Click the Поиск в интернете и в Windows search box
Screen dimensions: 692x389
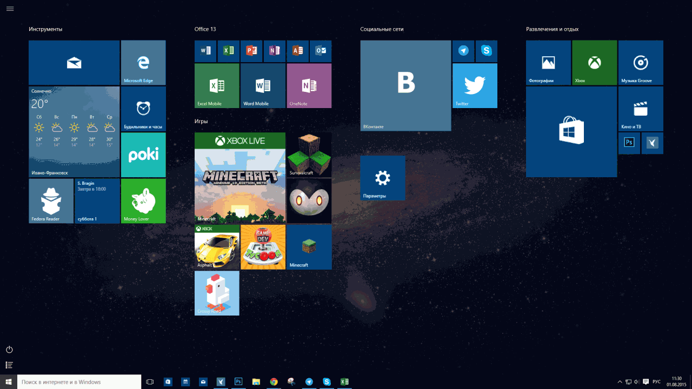(x=79, y=381)
